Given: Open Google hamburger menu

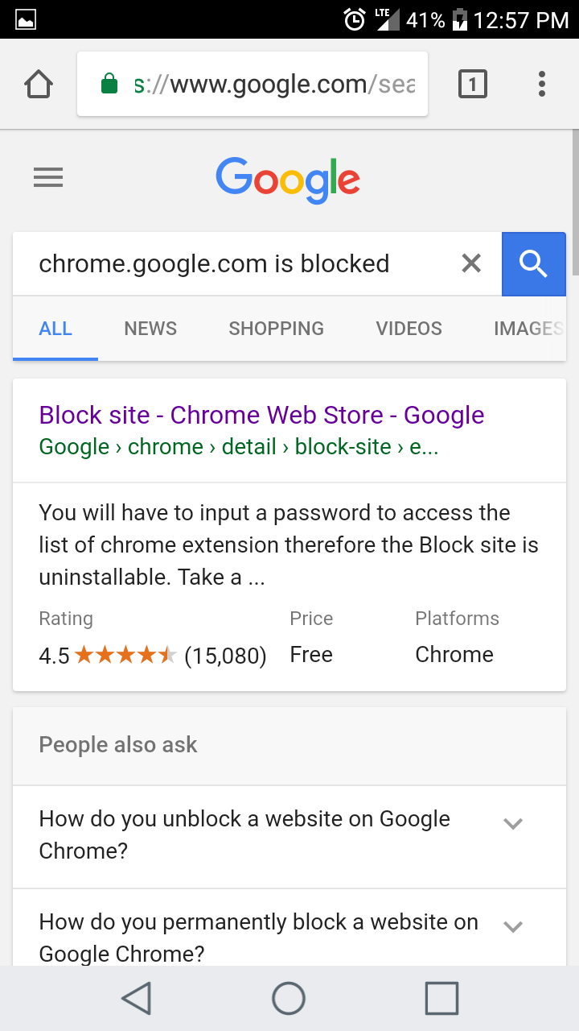Looking at the screenshot, I should tap(48, 177).
